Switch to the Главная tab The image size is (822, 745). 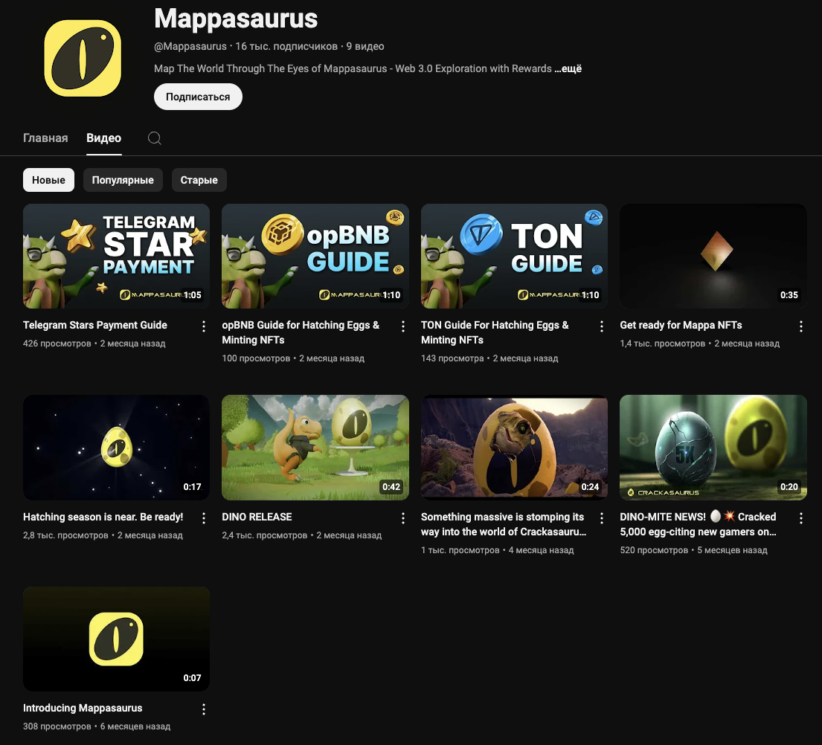[45, 138]
